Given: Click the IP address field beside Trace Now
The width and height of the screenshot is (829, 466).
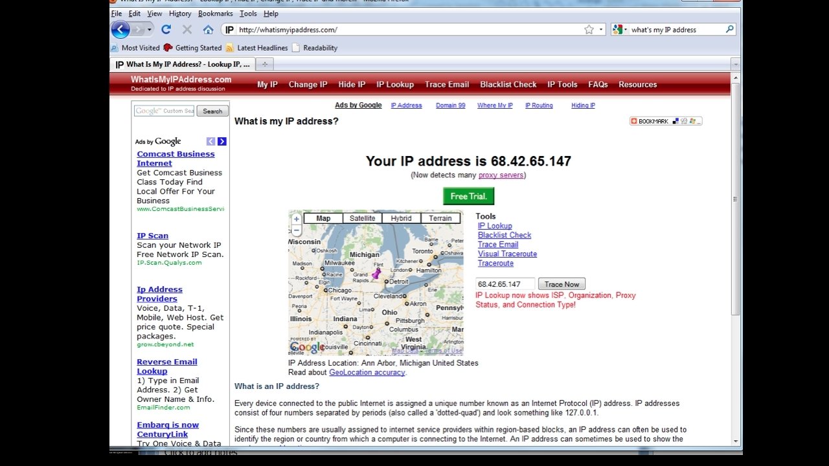Looking at the screenshot, I should 505,284.
